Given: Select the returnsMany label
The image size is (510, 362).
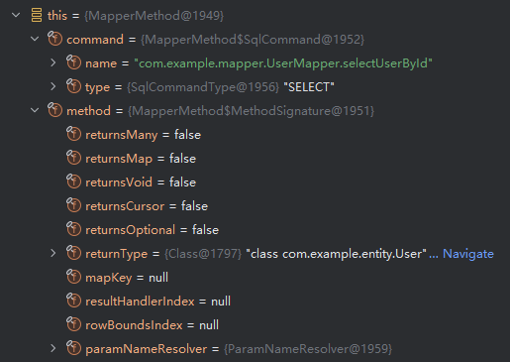Looking at the screenshot, I should [122, 135].
